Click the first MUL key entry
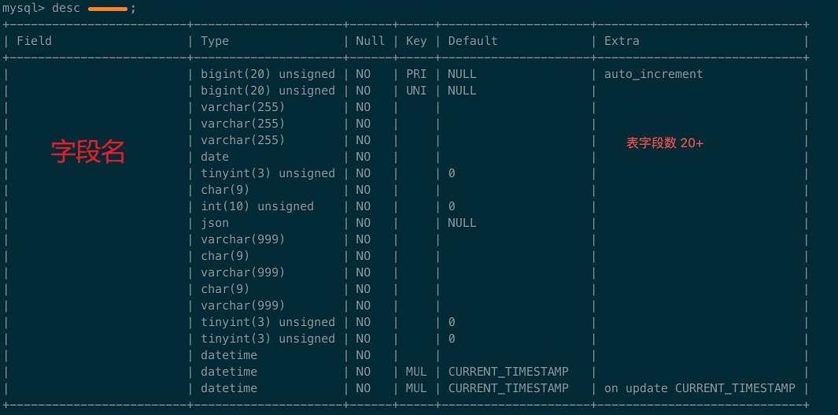This screenshot has width=838, height=415. [416, 372]
